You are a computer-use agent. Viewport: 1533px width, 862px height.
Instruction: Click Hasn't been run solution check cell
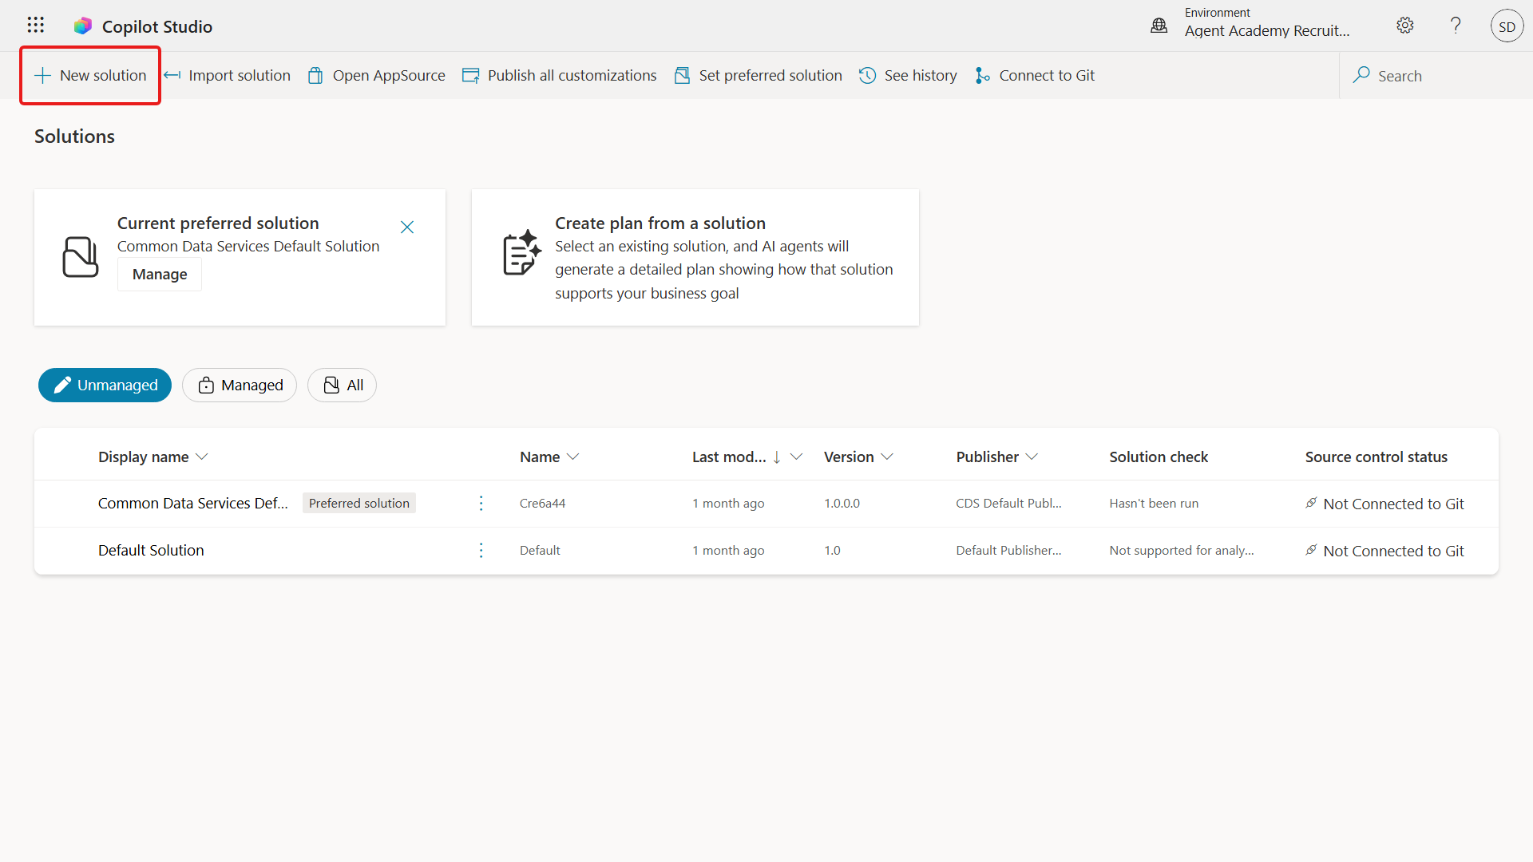point(1154,503)
